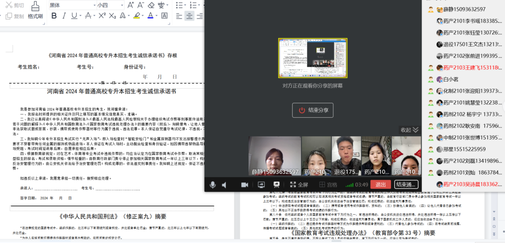Click the 结束分享 stop sharing button
The image size is (505, 243).
pyautogui.click(x=313, y=110)
